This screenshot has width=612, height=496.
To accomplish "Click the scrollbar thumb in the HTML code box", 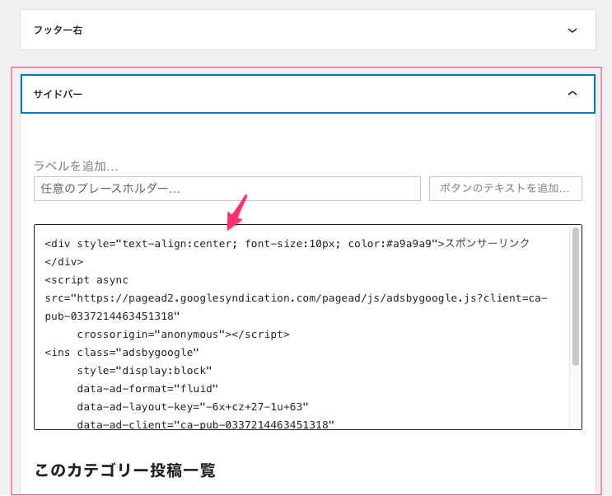I will [x=575, y=297].
